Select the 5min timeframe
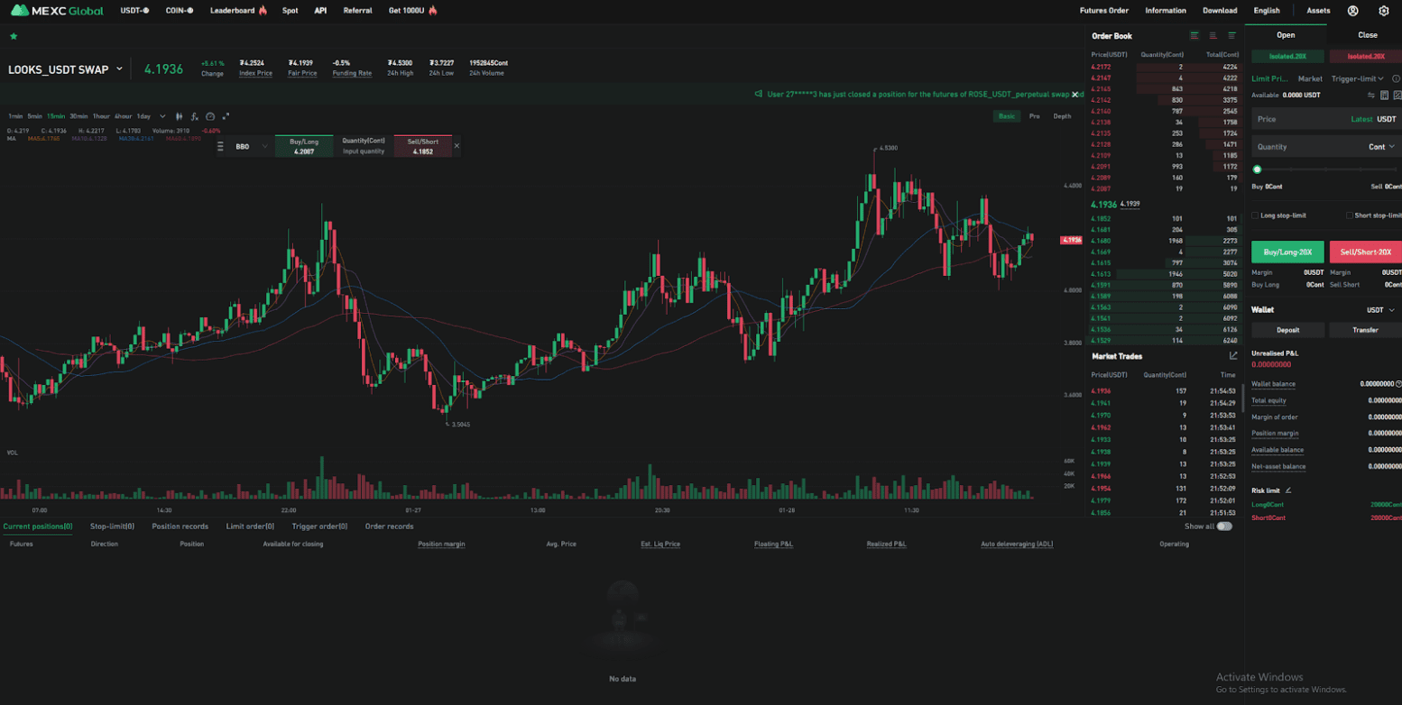Screen dimensions: 1402x705 [x=34, y=116]
